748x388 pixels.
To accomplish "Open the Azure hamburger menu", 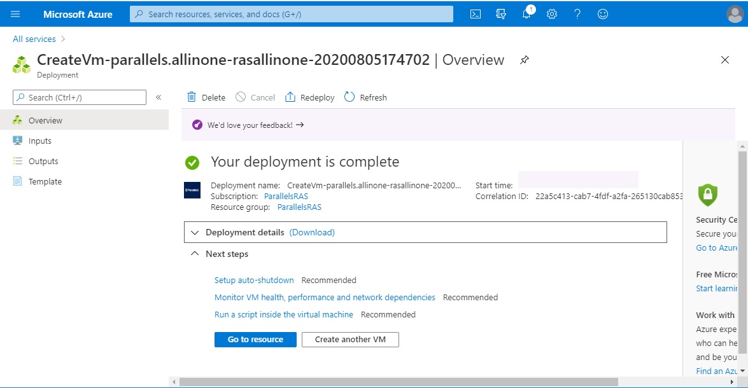I will (15, 13).
